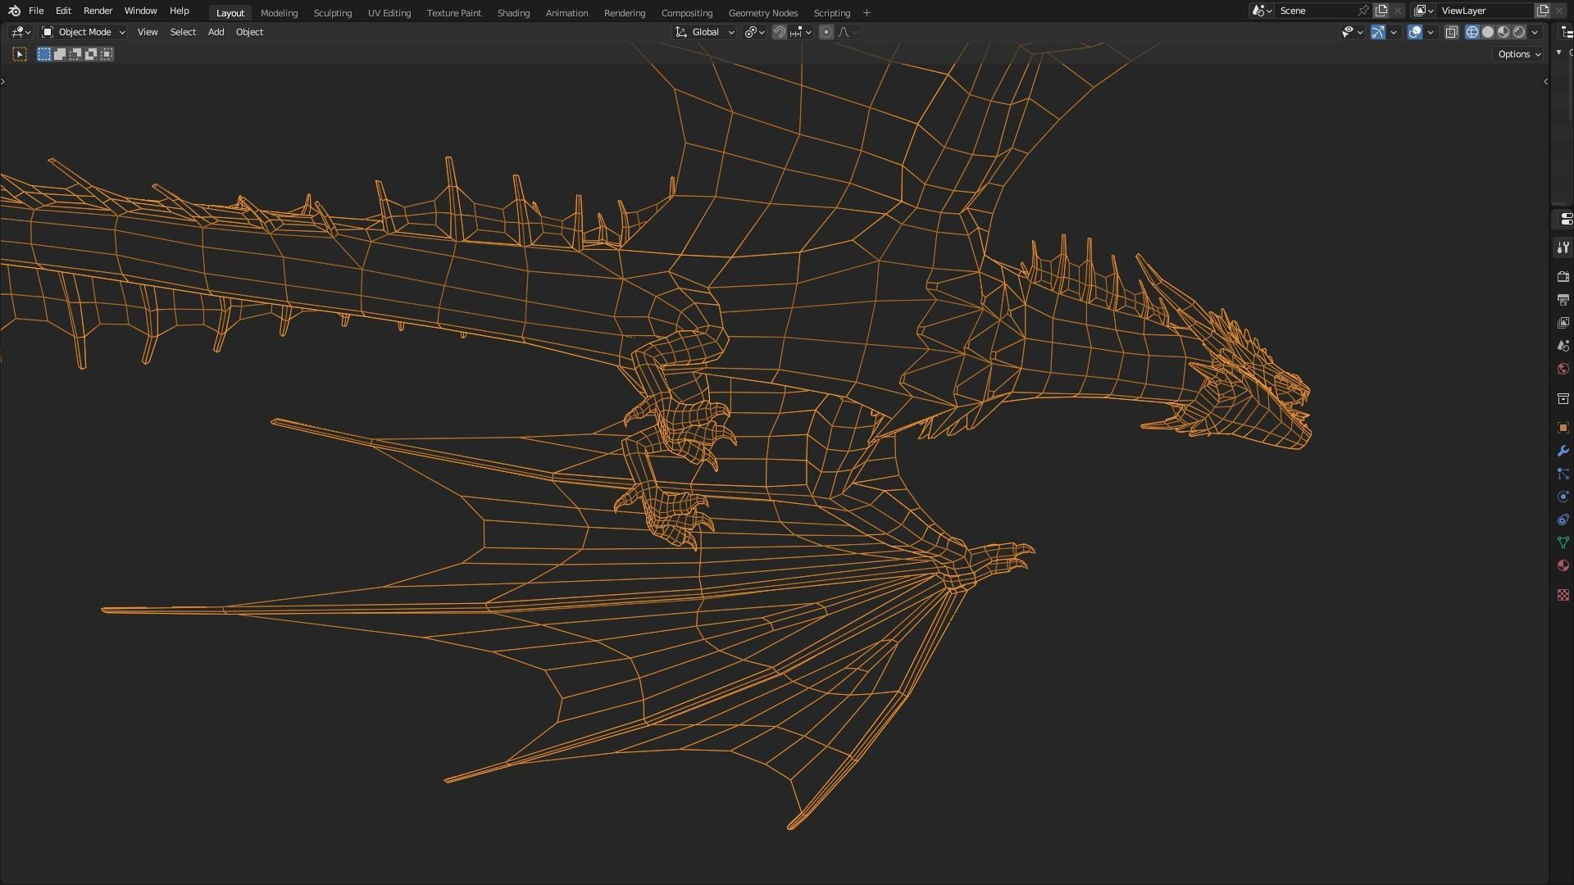1574x885 pixels.
Task: Expand the sidebar with right-edge arrow
Action: (1545, 81)
